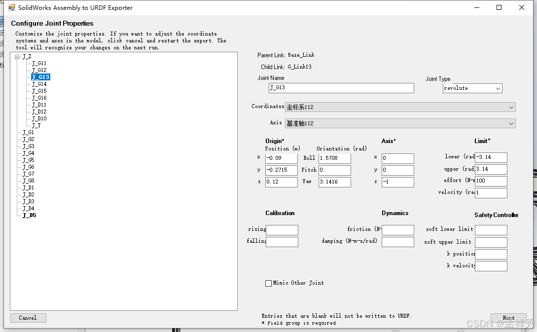Click the Calibration rising field
Viewport: 537px width, 332px height.
(x=282, y=230)
